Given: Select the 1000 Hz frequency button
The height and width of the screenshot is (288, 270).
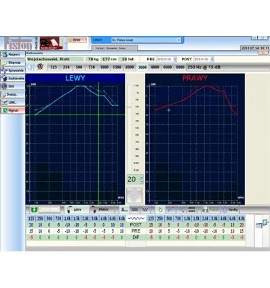Looking at the screenshot, I should (104, 67).
